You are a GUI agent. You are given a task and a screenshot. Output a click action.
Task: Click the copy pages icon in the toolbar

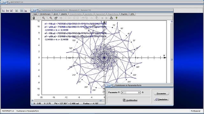(97, 18)
